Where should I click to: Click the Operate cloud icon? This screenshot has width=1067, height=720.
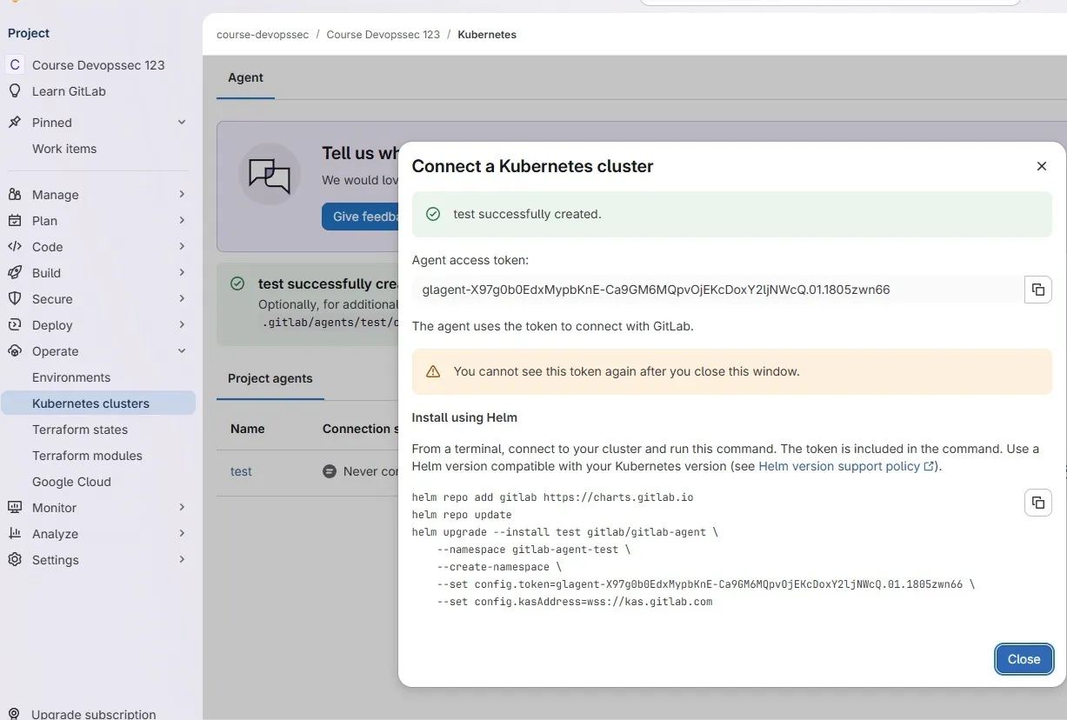(x=15, y=350)
